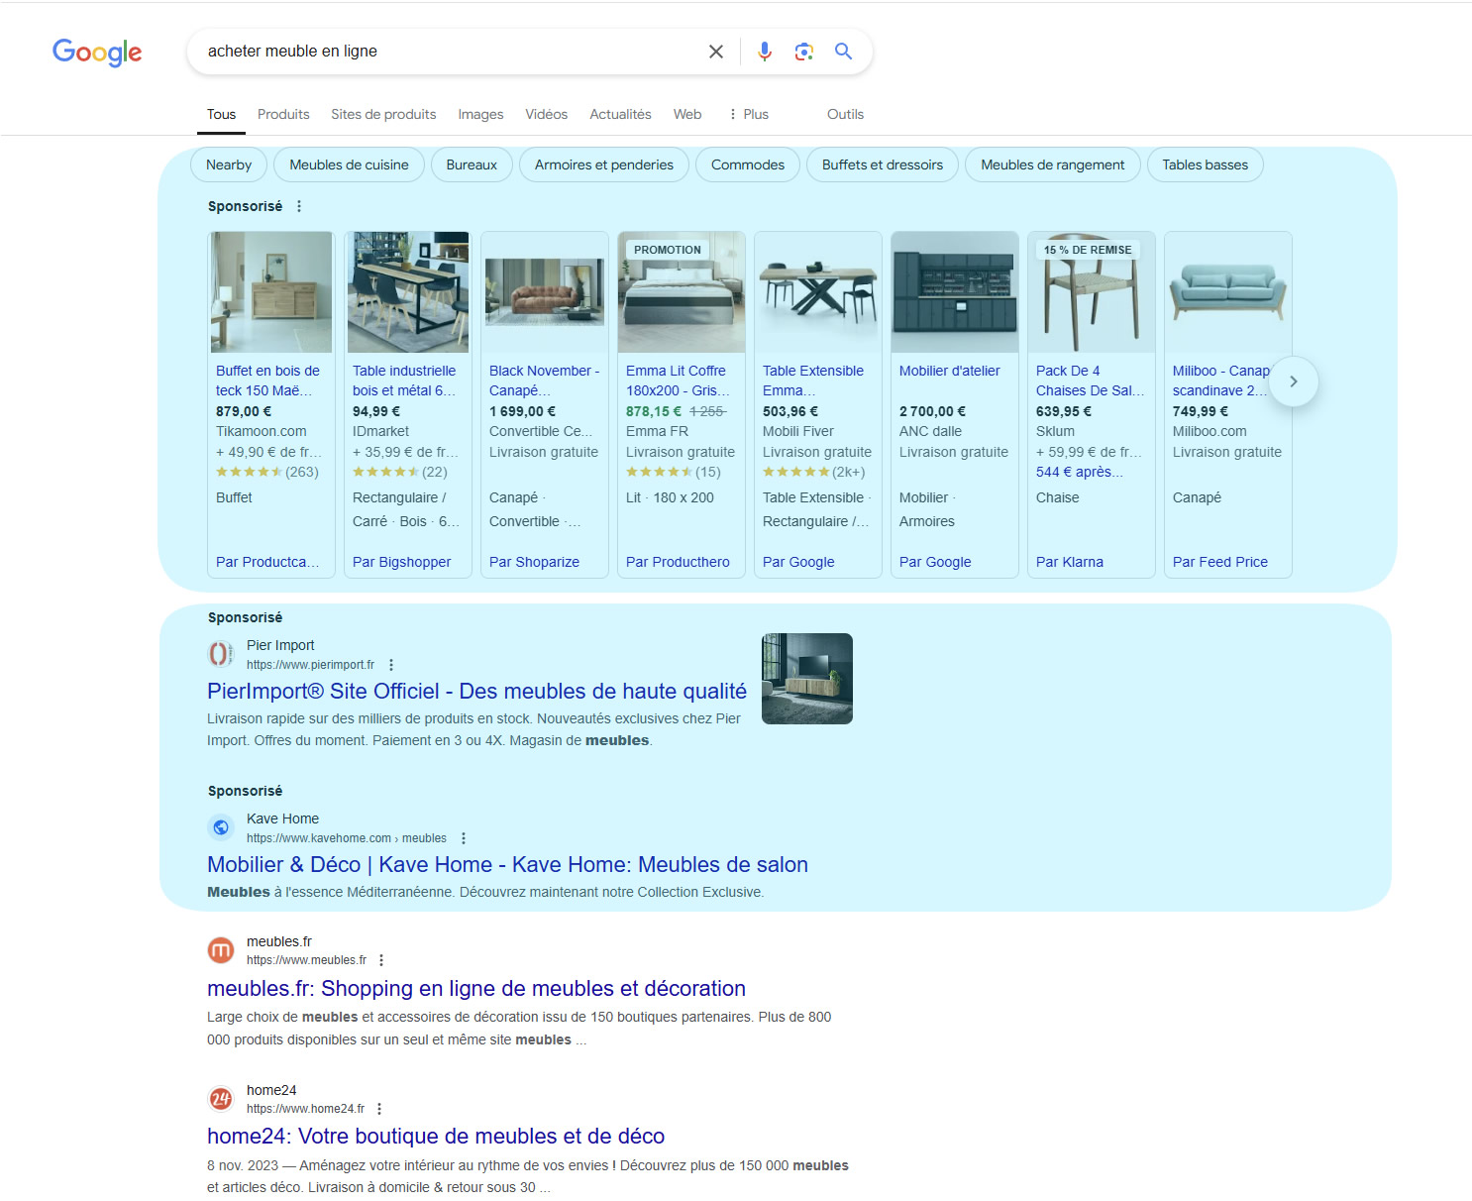Open three-dot menu beside home24.fr URL

(x=379, y=1109)
